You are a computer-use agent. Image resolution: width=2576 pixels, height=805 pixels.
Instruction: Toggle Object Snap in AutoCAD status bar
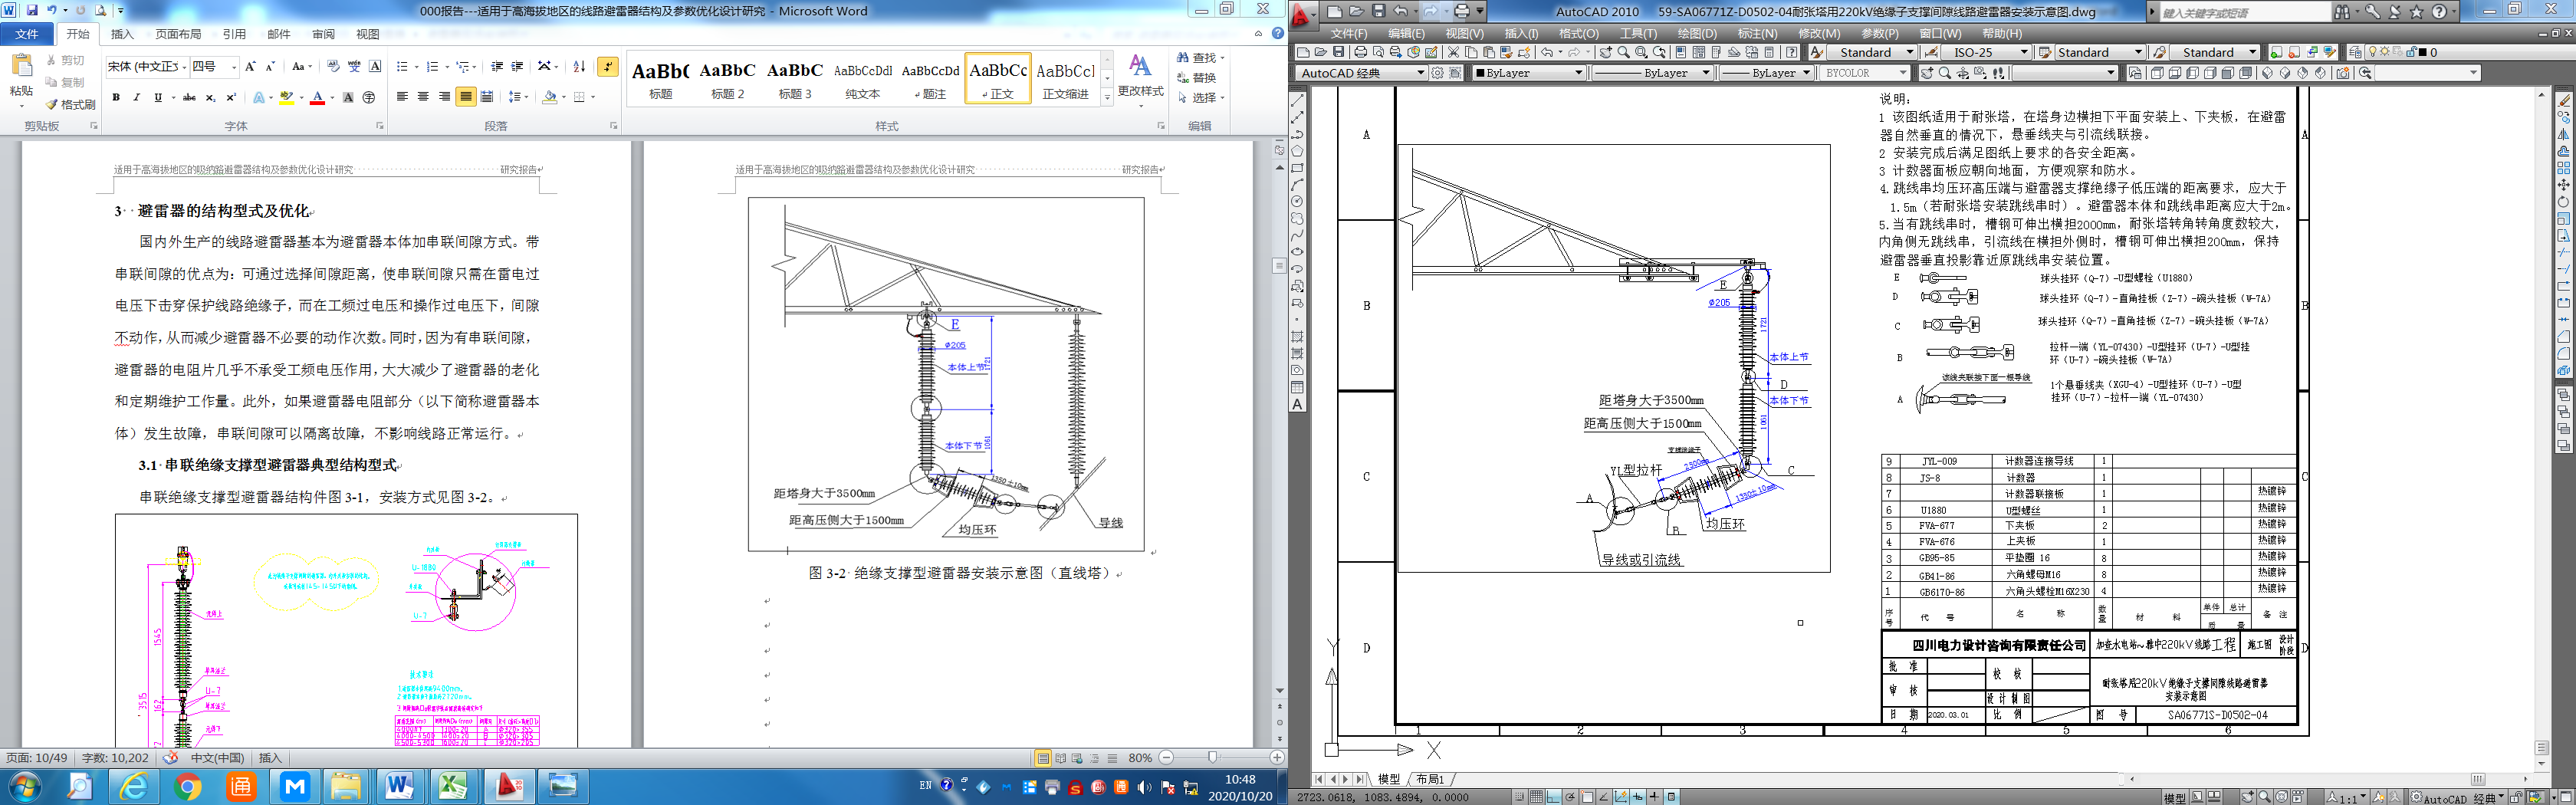1588,797
